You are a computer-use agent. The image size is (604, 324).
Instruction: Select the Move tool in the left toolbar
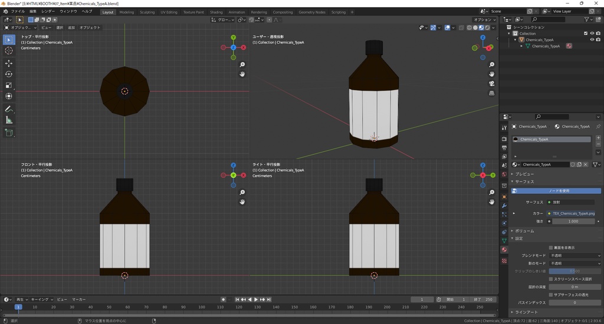pyautogui.click(x=9, y=63)
